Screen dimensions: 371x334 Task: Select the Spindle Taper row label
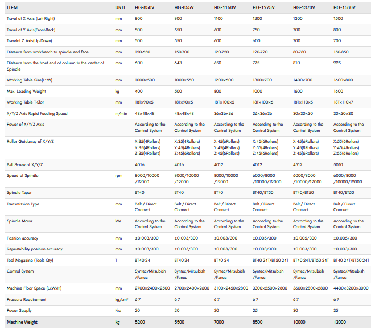[21, 193]
